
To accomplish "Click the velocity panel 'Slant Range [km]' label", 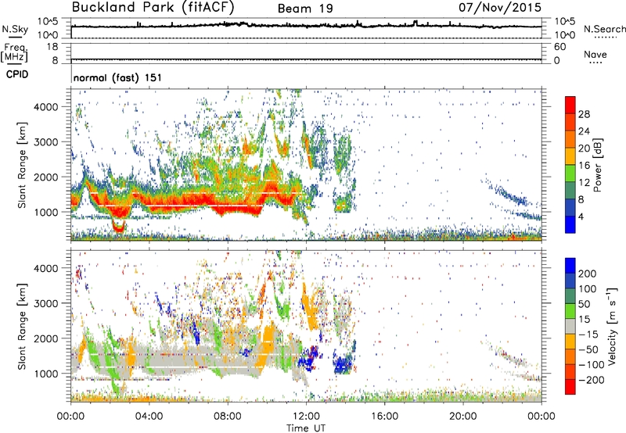I will (x=22, y=326).
